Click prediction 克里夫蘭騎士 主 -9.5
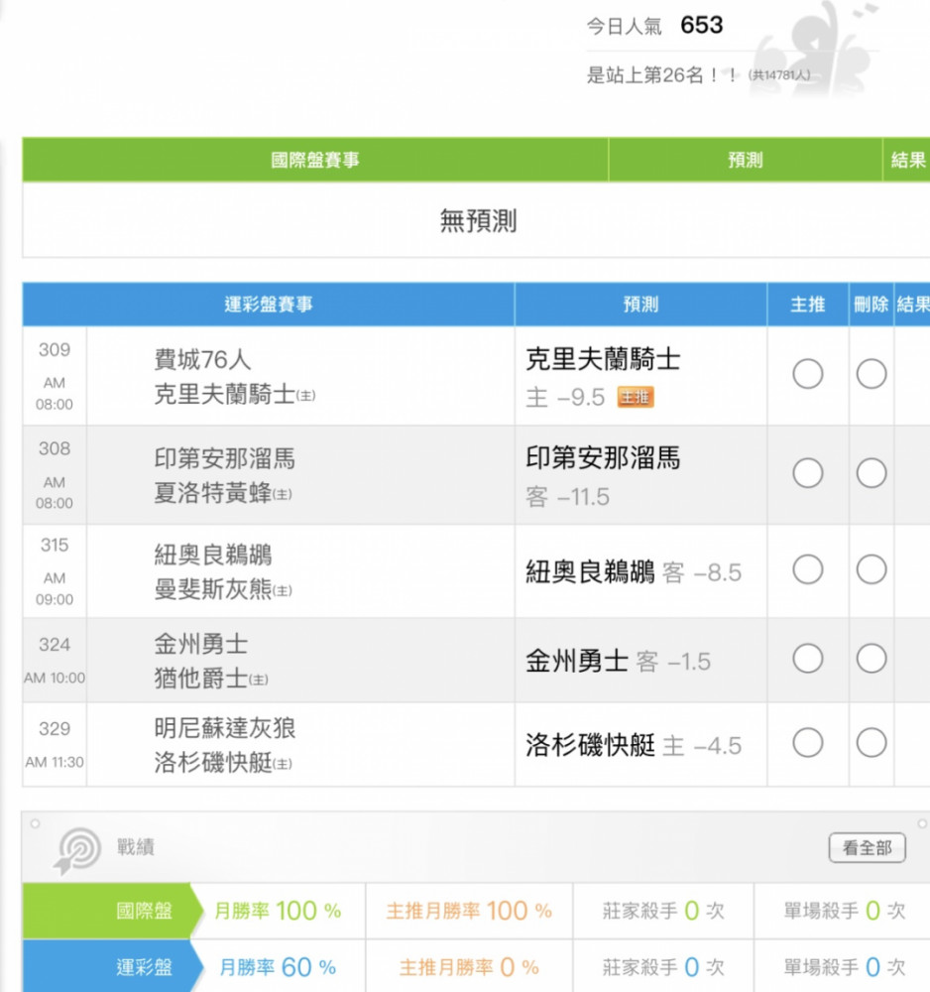930x992 pixels. 603,377
